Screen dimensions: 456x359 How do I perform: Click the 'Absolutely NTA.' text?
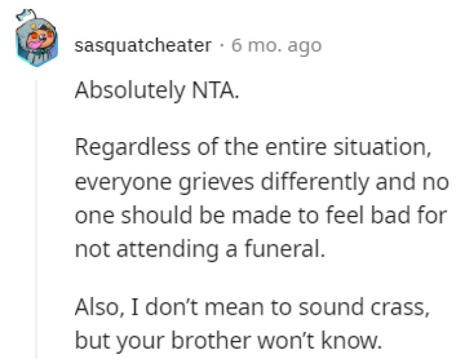156,92
